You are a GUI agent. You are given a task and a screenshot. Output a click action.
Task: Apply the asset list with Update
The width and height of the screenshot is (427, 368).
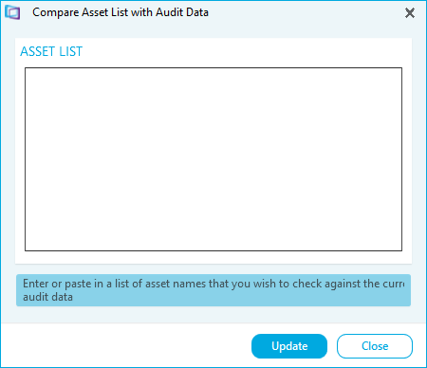(289, 346)
